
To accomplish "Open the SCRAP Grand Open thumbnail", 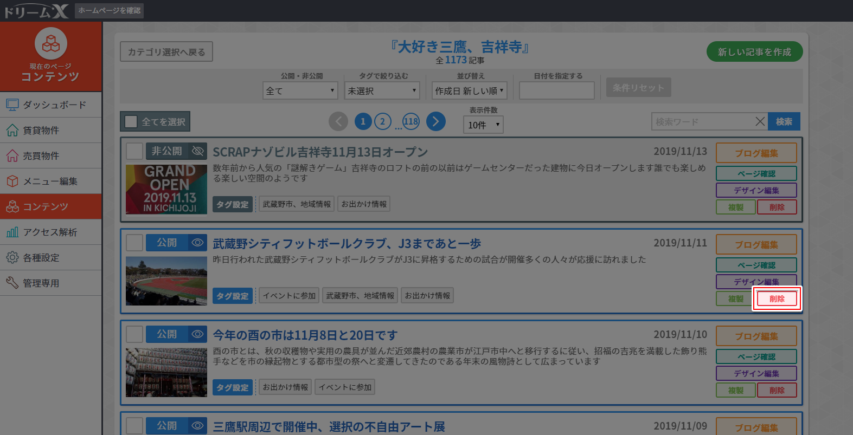I will click(166, 189).
